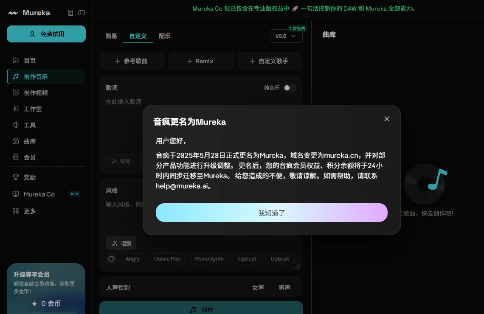Open 曲库 library in the sidebar
Viewport: 484px width, 314px height.
[46, 141]
